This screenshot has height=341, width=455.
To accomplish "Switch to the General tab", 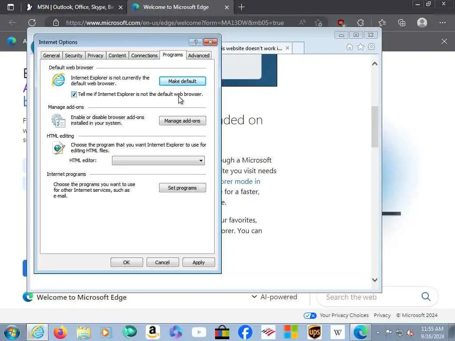I will click(52, 56).
